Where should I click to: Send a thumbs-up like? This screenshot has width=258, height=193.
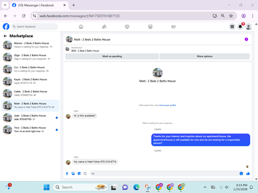click(x=248, y=173)
